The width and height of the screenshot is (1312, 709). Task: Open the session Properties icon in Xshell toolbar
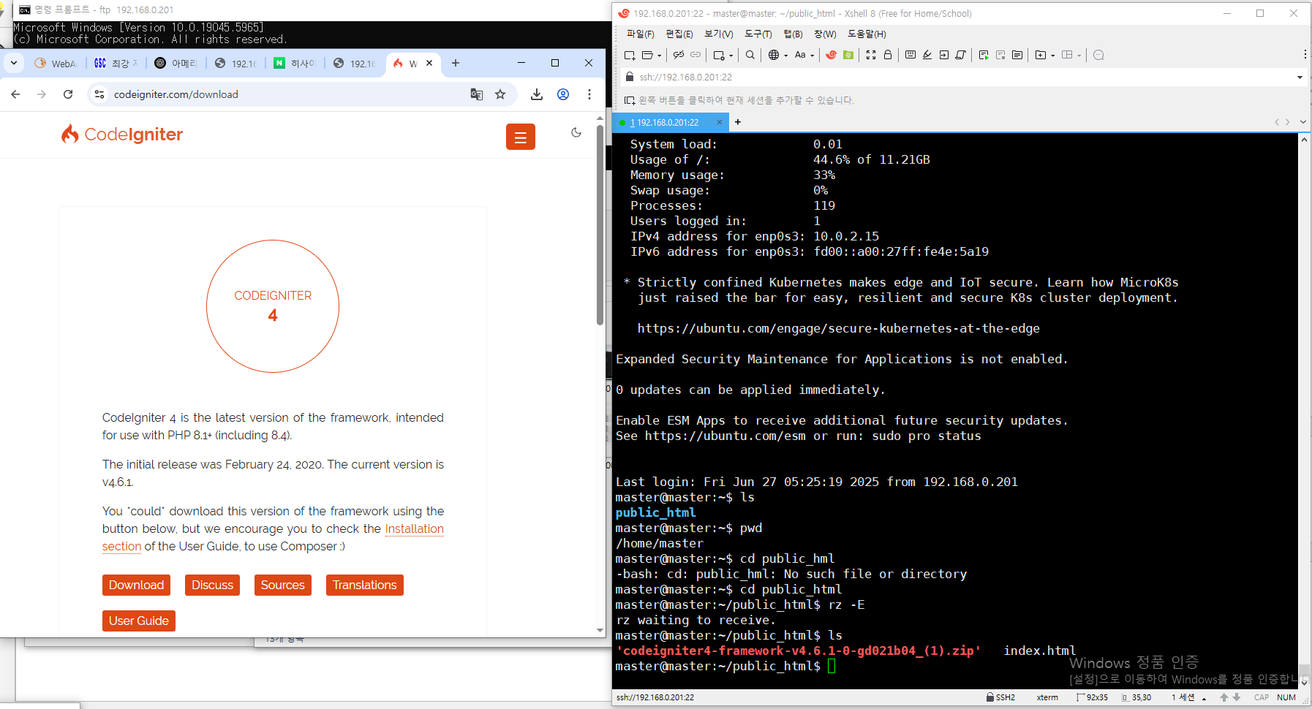pyautogui.click(x=719, y=55)
